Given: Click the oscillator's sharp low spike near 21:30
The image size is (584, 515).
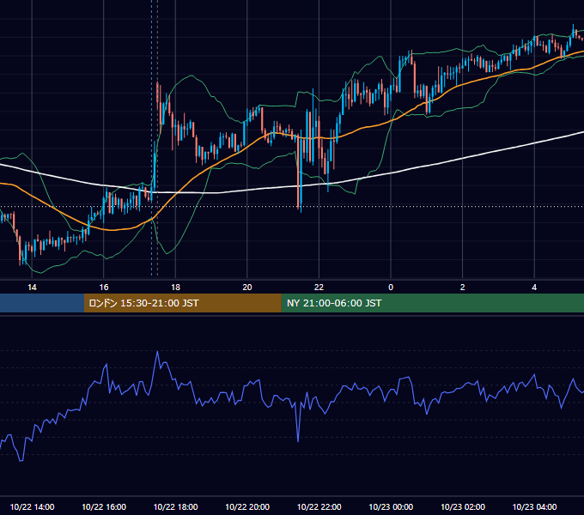Looking at the screenshot, I should click(x=298, y=440).
